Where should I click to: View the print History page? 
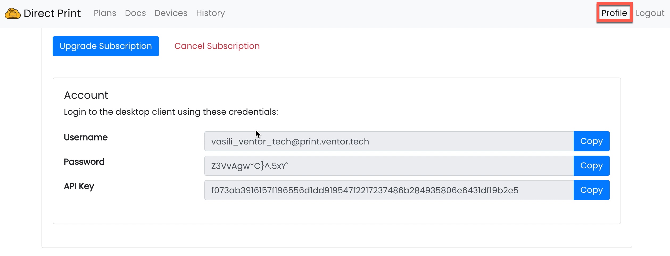click(x=210, y=13)
